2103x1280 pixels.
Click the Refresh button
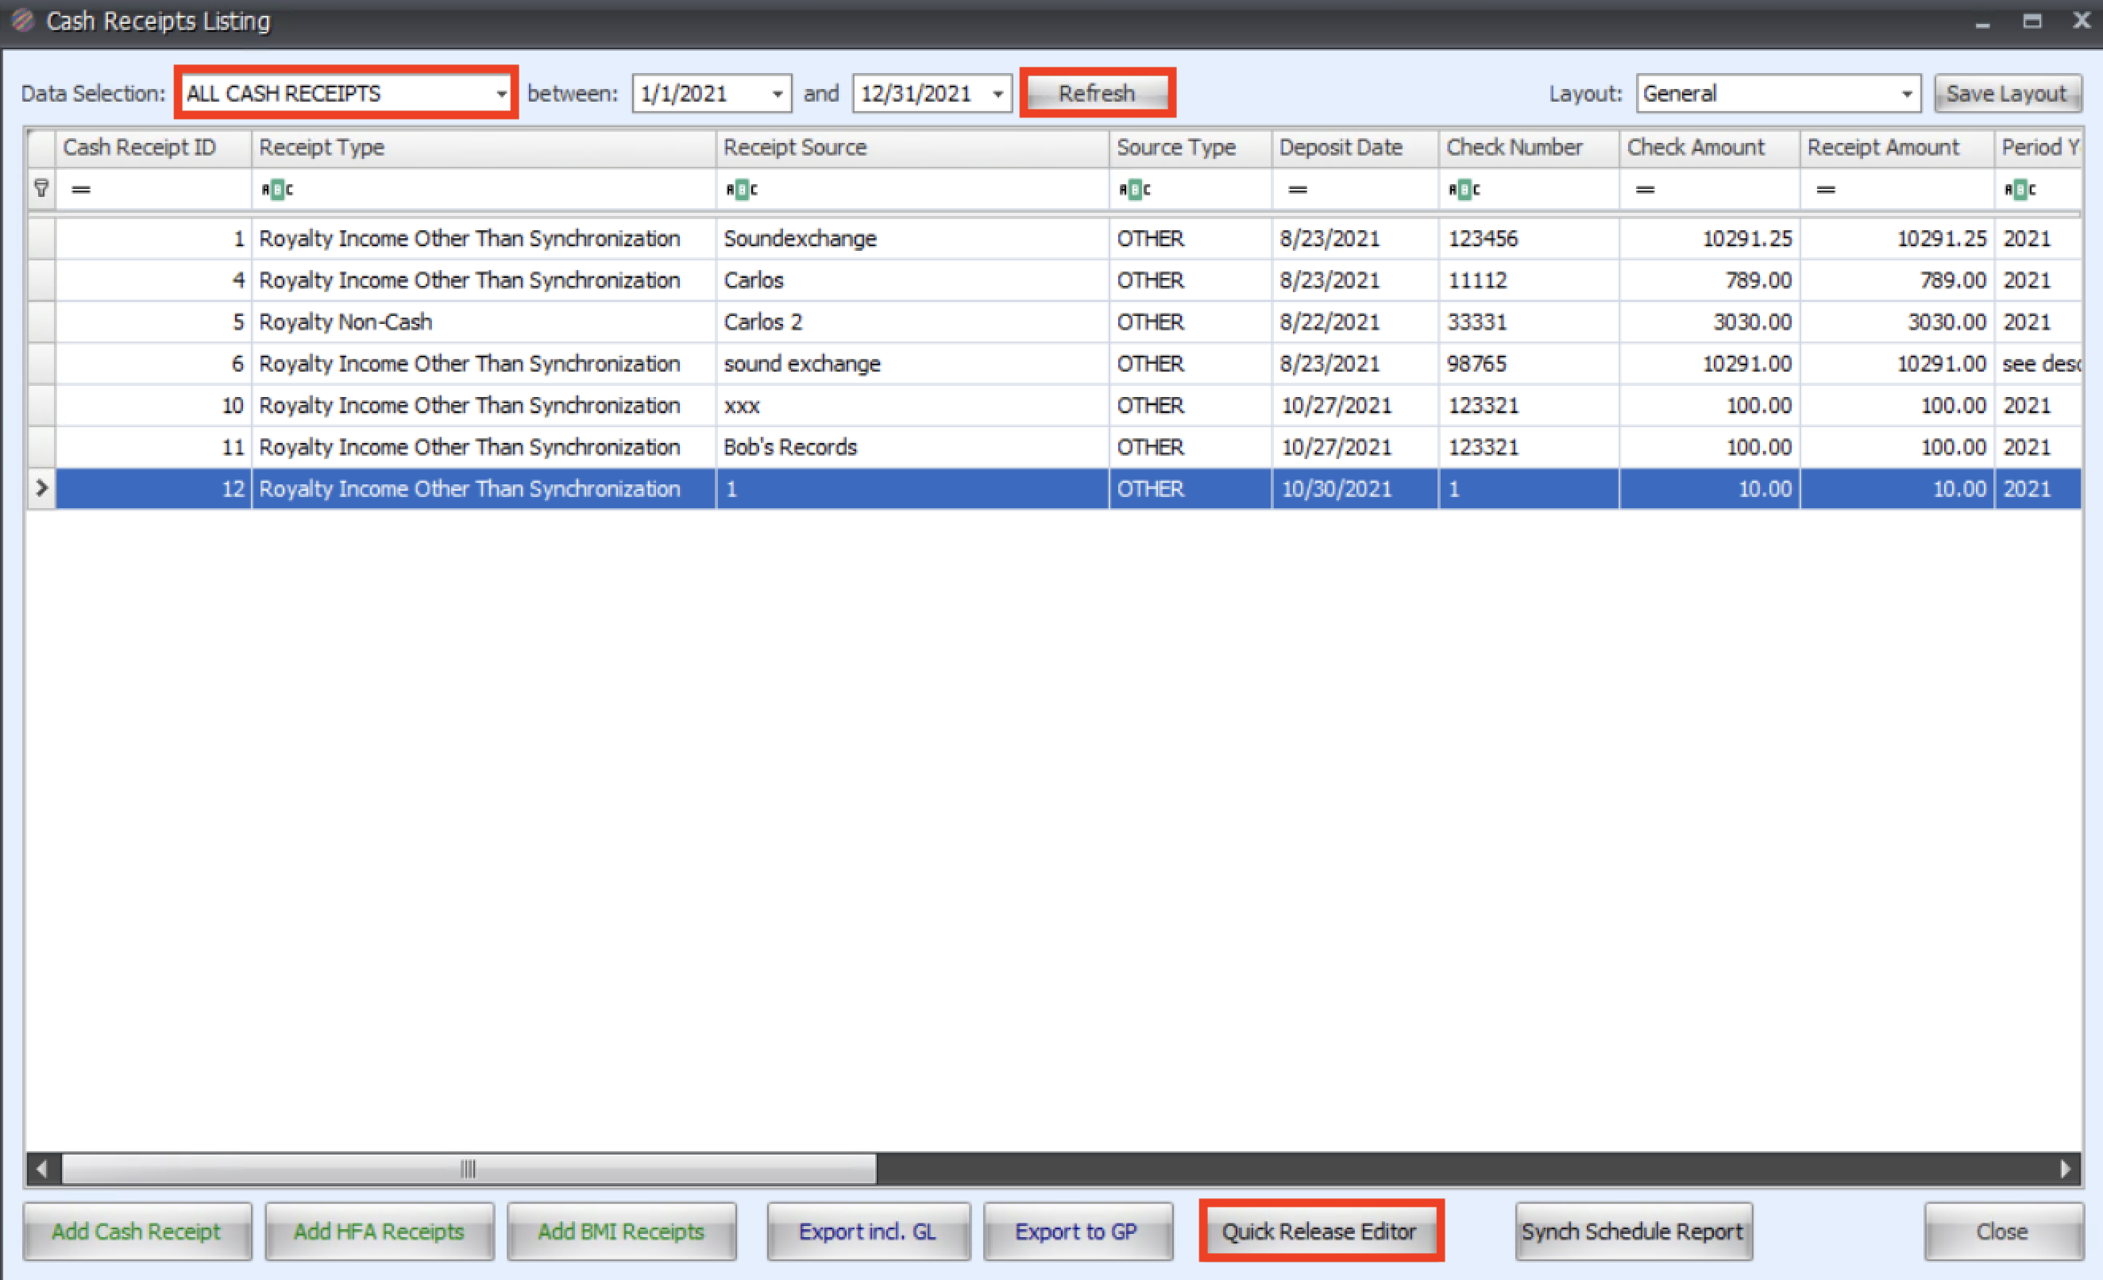pos(1096,93)
